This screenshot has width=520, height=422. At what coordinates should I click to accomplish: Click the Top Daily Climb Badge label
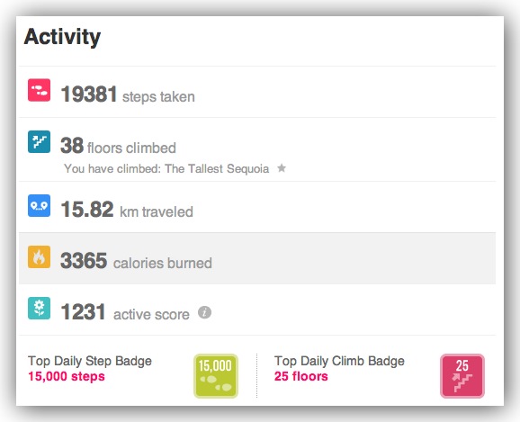coord(339,361)
